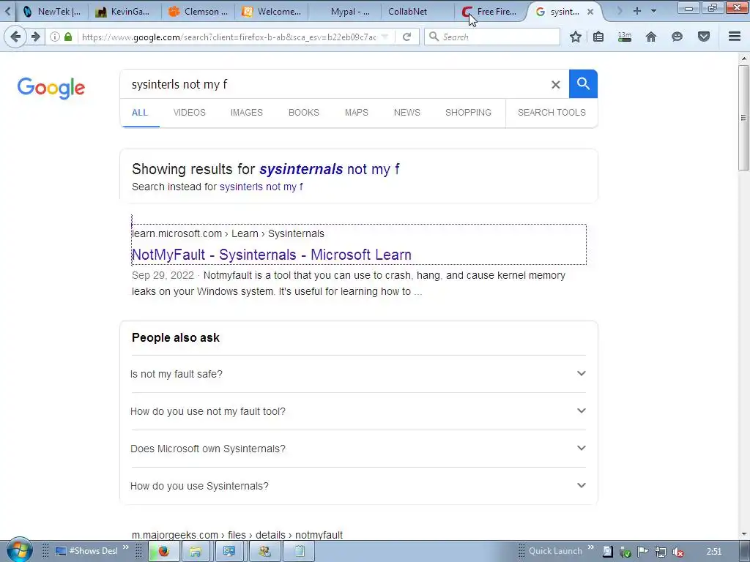Switch to the Mypal tab

coord(345,12)
